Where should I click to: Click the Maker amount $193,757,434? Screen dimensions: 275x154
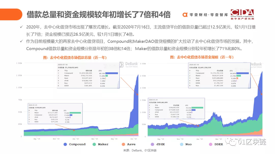point(86,76)
